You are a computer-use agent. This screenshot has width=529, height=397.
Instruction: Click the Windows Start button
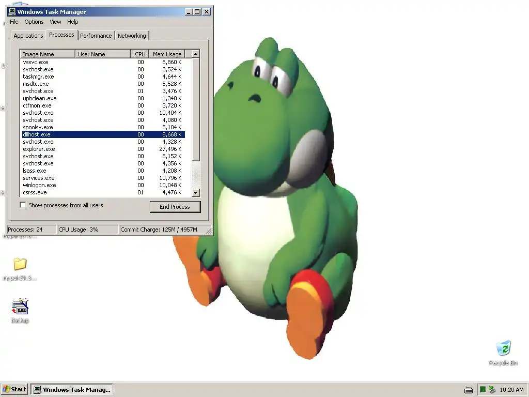point(14,389)
